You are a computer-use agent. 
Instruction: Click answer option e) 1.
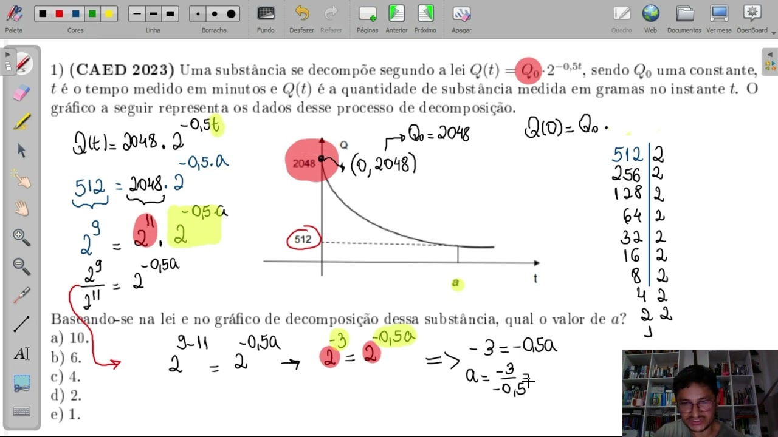pyautogui.click(x=66, y=415)
